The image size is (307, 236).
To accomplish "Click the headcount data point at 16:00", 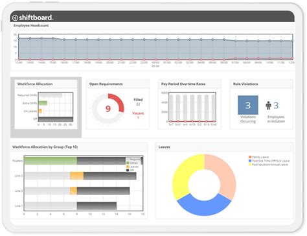I will click(x=64, y=40).
